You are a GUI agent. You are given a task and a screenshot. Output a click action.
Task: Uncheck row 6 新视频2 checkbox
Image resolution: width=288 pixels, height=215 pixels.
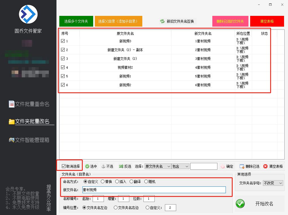(63, 85)
